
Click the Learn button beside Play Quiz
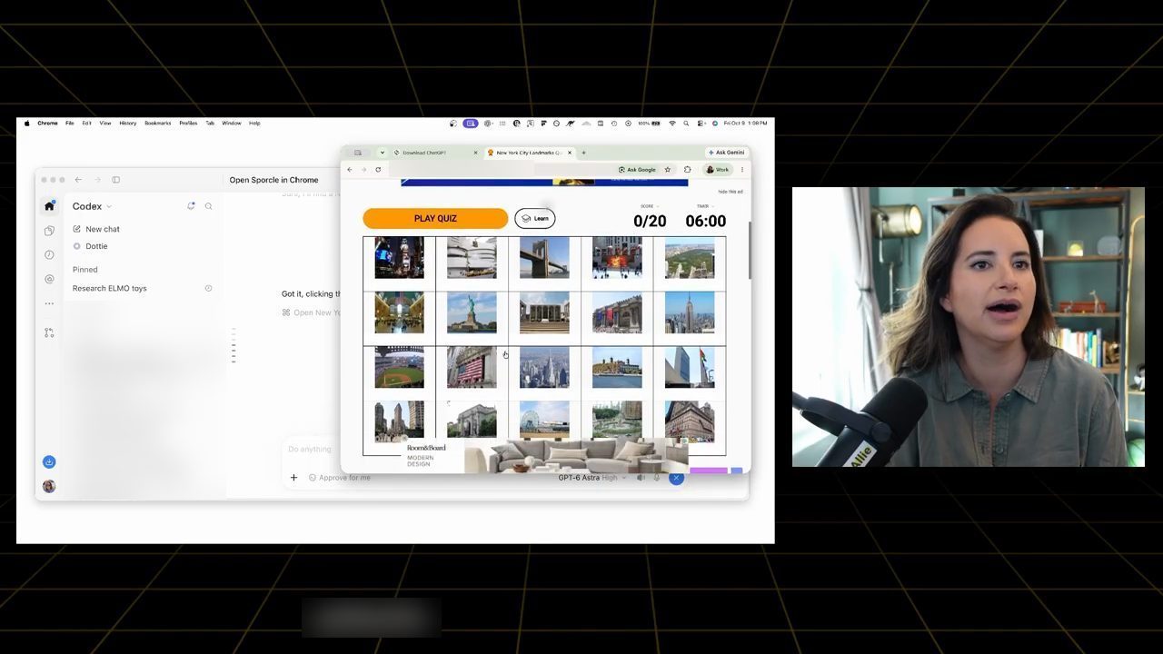pos(535,218)
